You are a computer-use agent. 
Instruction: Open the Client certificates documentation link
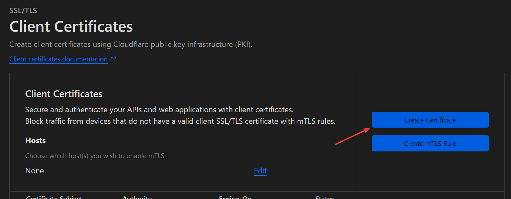point(58,59)
